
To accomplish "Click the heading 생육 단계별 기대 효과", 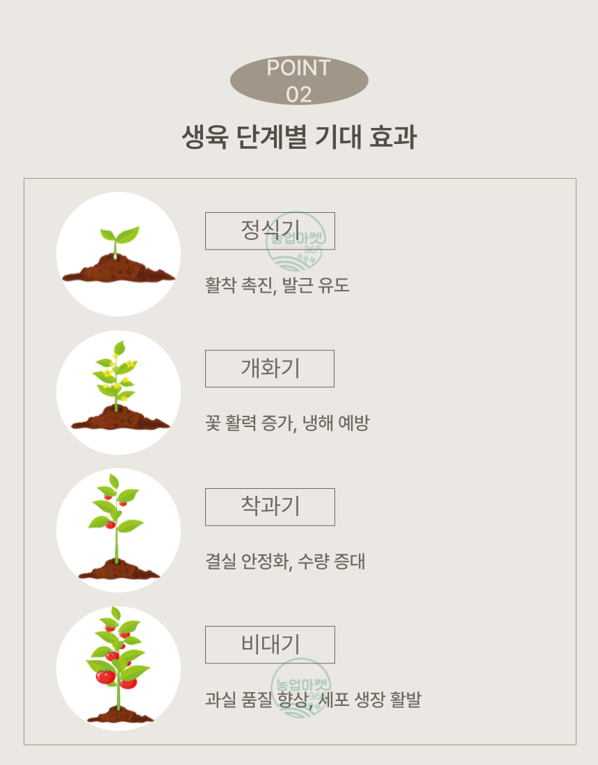I will pos(299,136).
